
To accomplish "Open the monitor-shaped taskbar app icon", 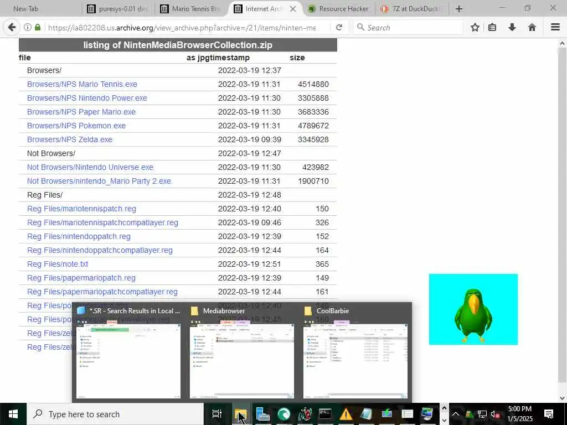I will tap(427, 414).
